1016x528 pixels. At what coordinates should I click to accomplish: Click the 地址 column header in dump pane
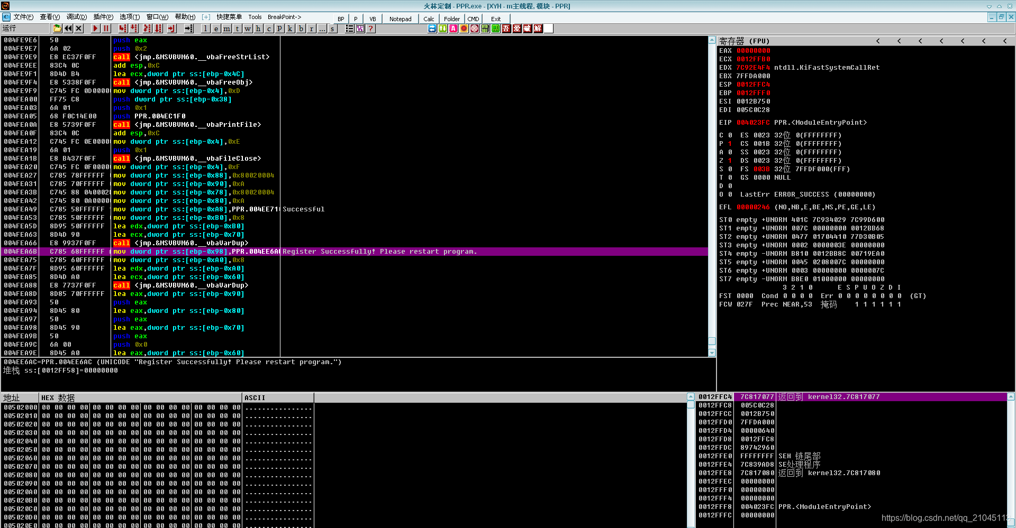(x=20, y=397)
